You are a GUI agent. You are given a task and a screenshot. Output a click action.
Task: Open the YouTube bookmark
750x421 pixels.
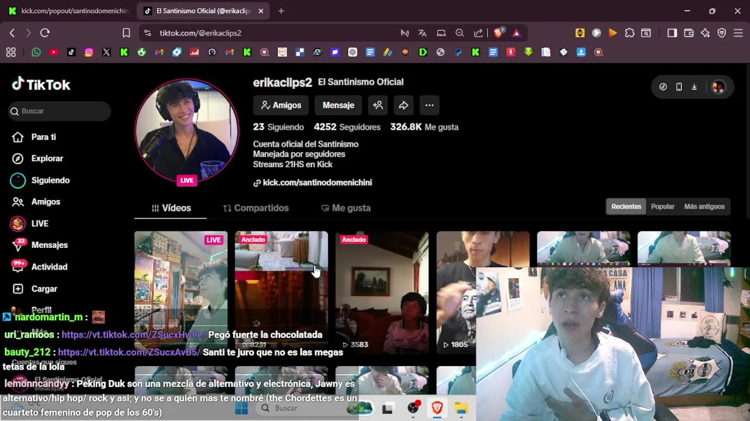pos(54,52)
